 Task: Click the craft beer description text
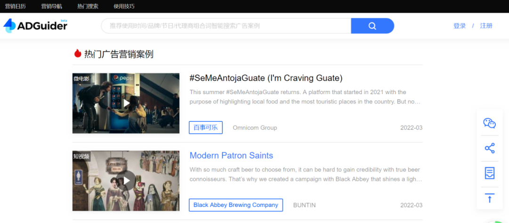point(305,175)
